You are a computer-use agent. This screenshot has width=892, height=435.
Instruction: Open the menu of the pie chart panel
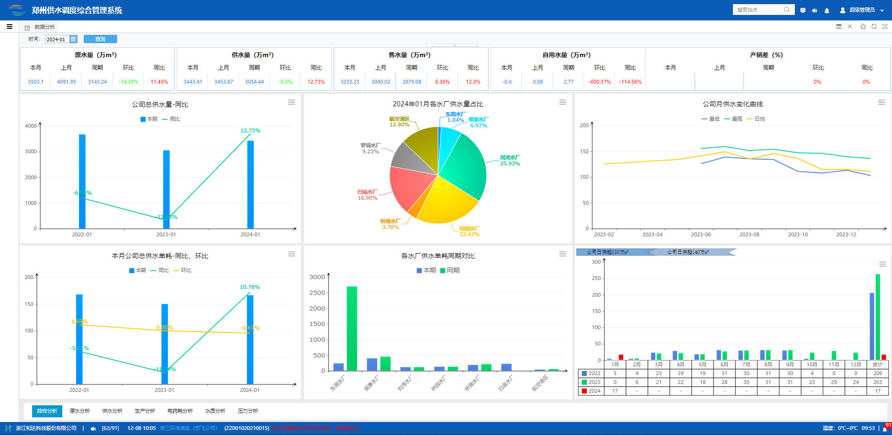pyautogui.click(x=563, y=102)
